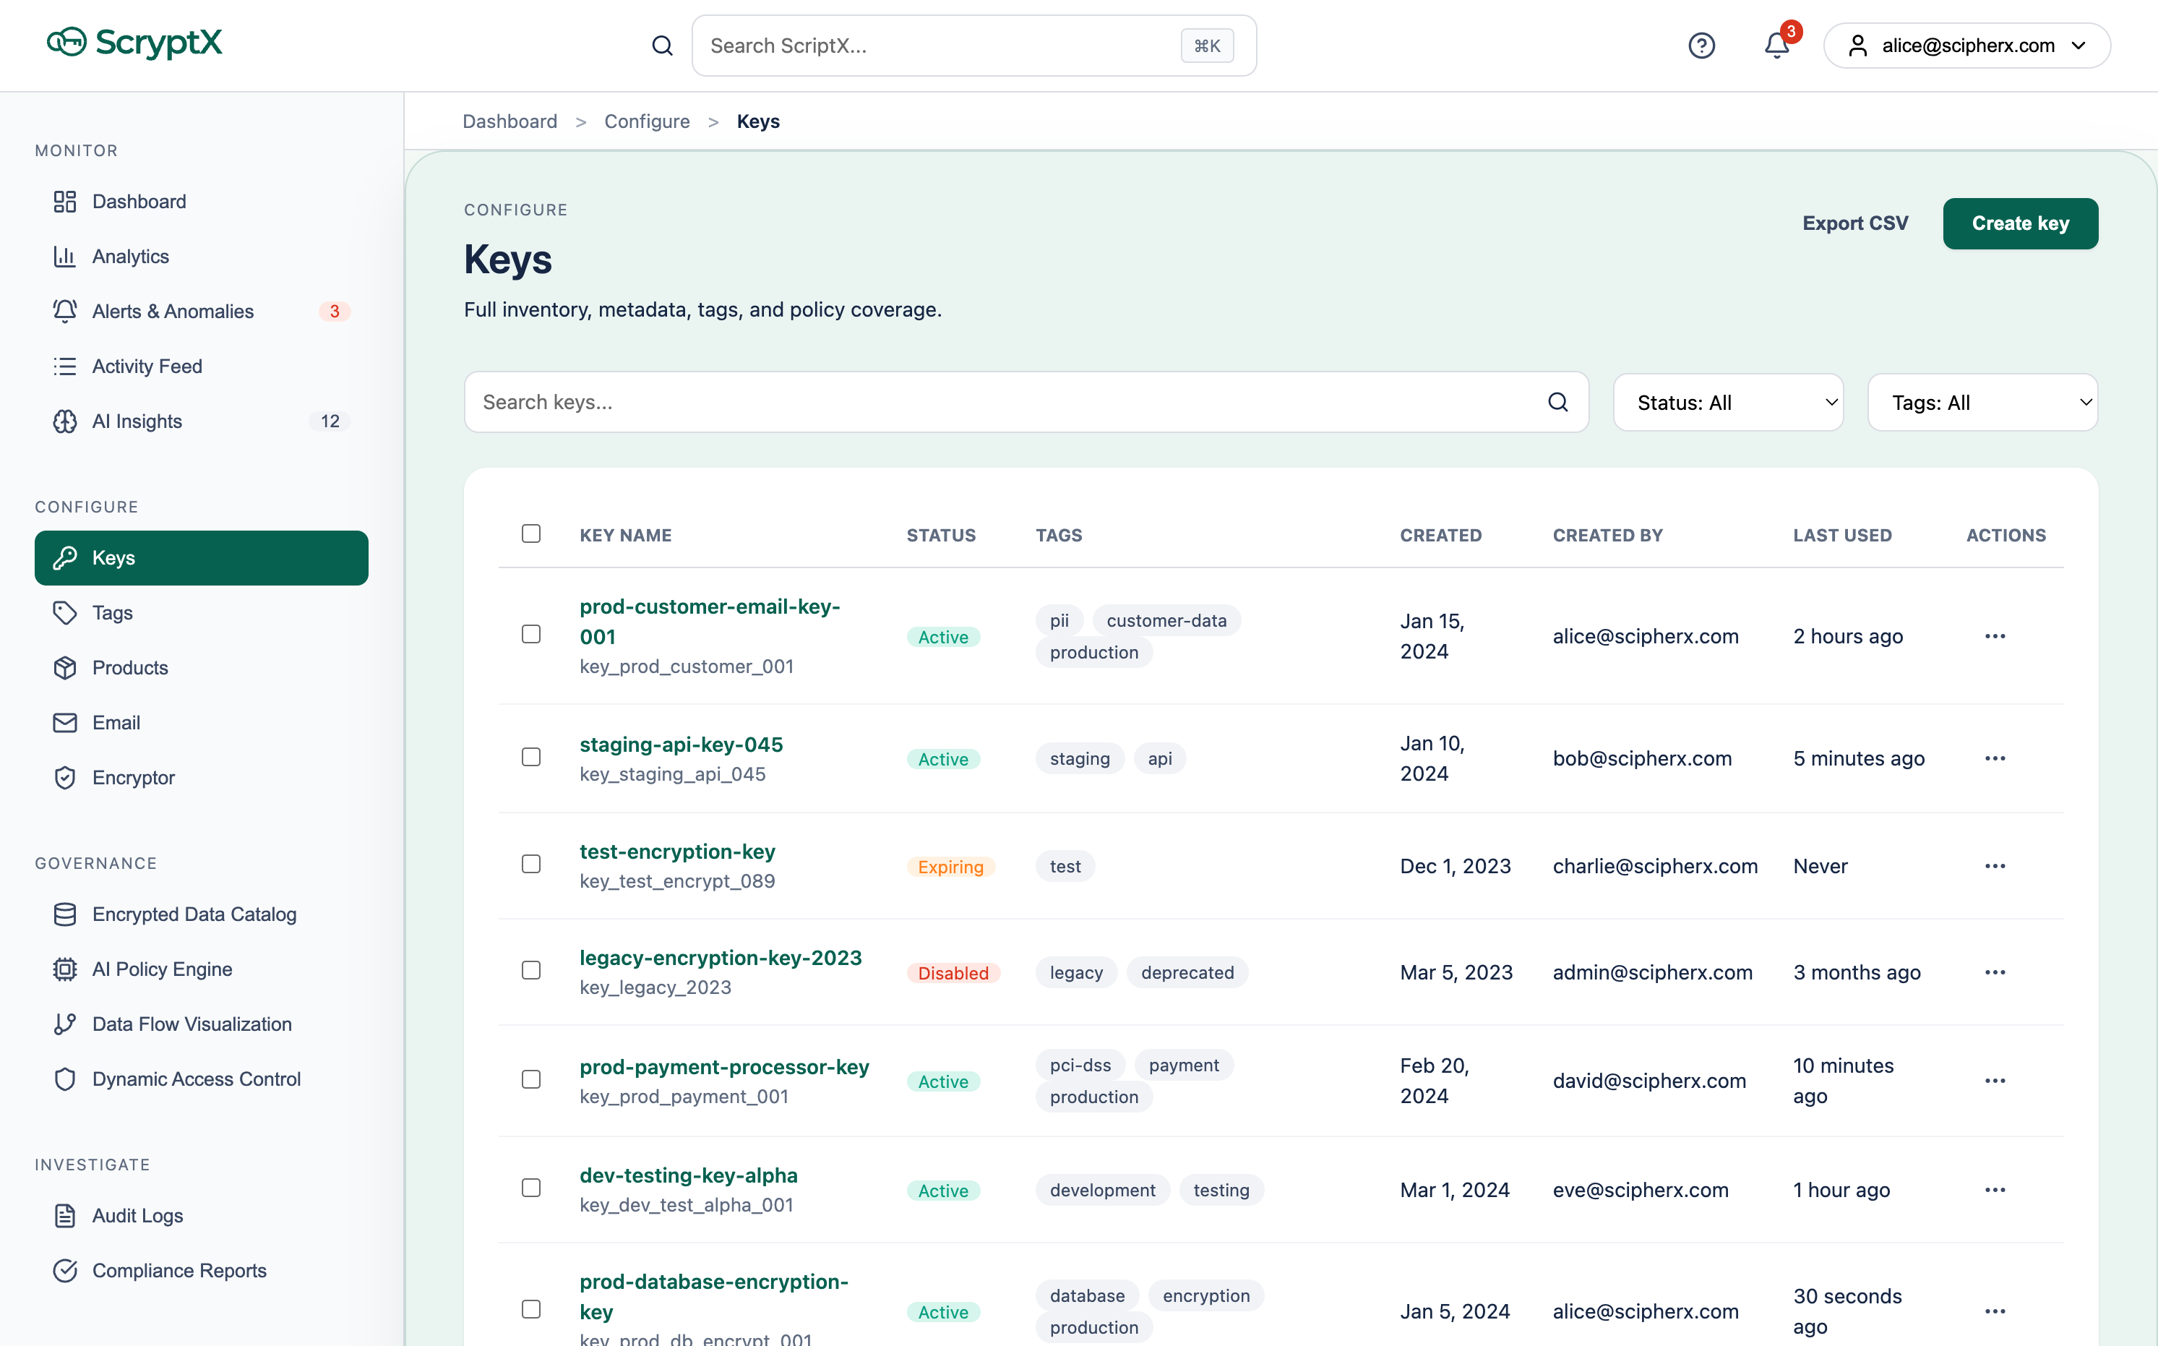The image size is (2158, 1346).
Task: Open the prod-payment-processor-key link
Action: (724, 1066)
